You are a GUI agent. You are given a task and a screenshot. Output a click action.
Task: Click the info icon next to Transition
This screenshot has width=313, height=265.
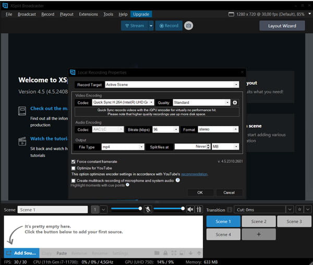[x=230, y=210]
